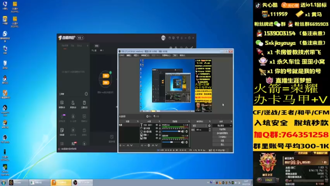Click the OBS preview canvas
Screen dimensions: 330x186
coord(176,86)
